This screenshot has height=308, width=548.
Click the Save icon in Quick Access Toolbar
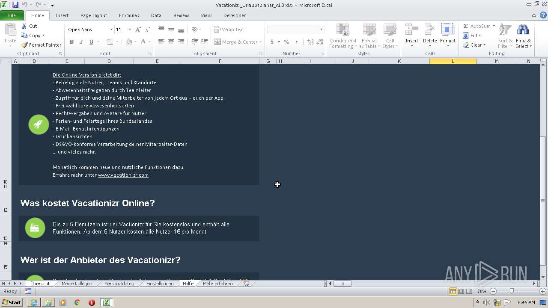point(15,5)
